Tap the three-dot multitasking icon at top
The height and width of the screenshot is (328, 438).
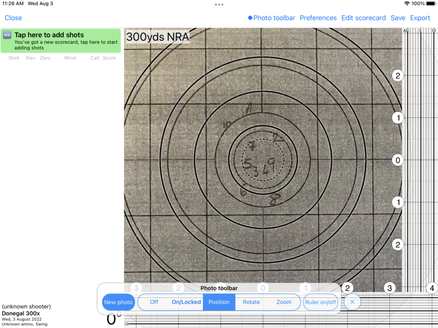click(219, 4)
